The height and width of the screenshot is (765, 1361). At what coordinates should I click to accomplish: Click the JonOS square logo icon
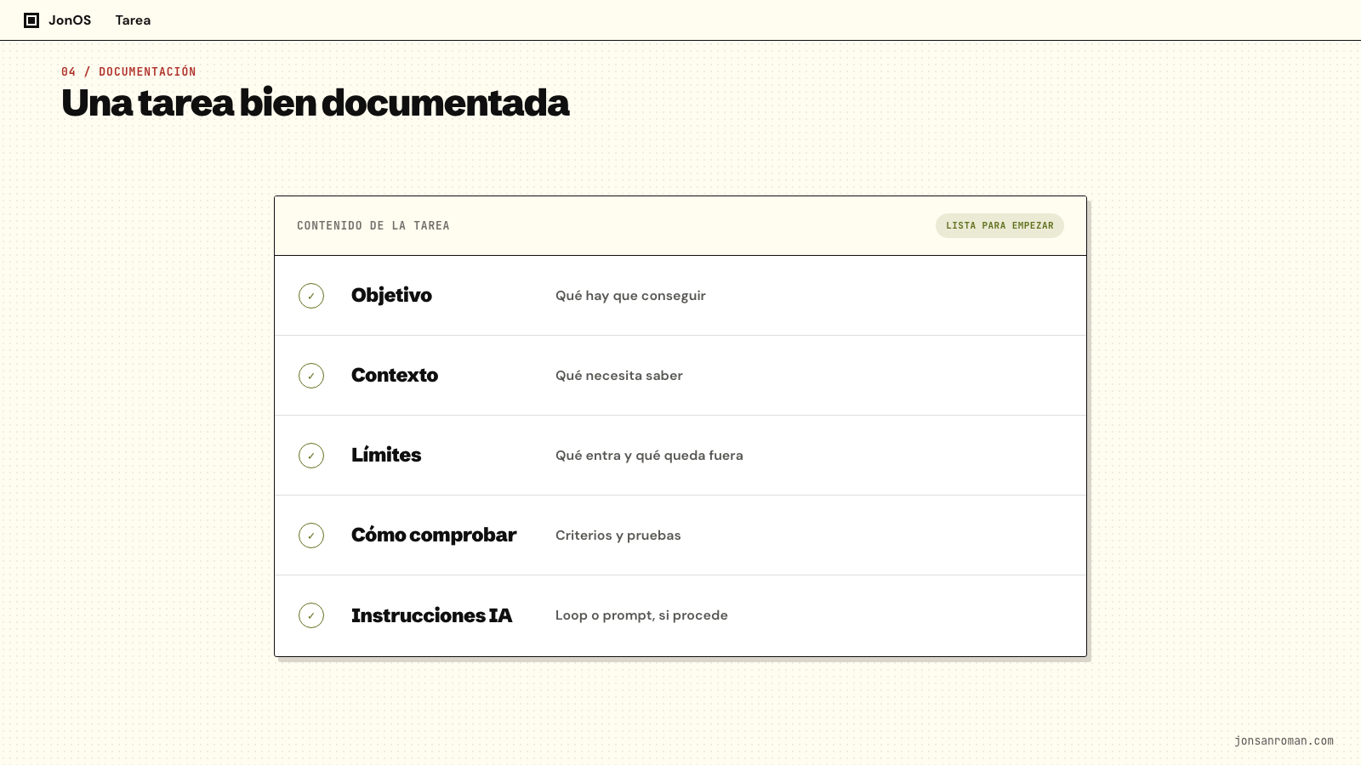point(31,20)
